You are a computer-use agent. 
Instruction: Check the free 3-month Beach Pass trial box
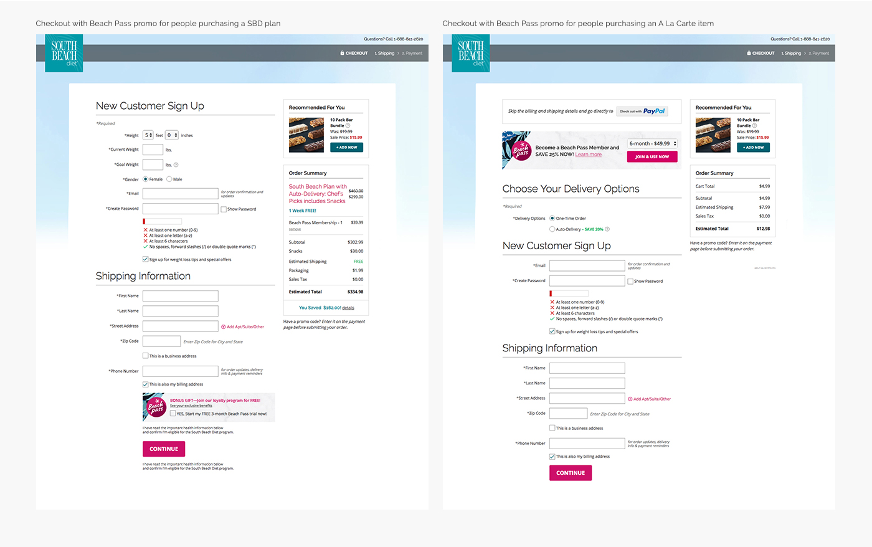(173, 414)
